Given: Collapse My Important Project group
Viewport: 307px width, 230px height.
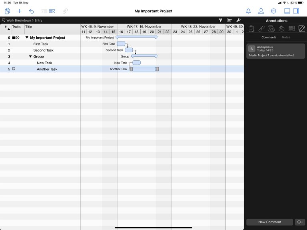Looking at the screenshot, I should click(27, 38).
